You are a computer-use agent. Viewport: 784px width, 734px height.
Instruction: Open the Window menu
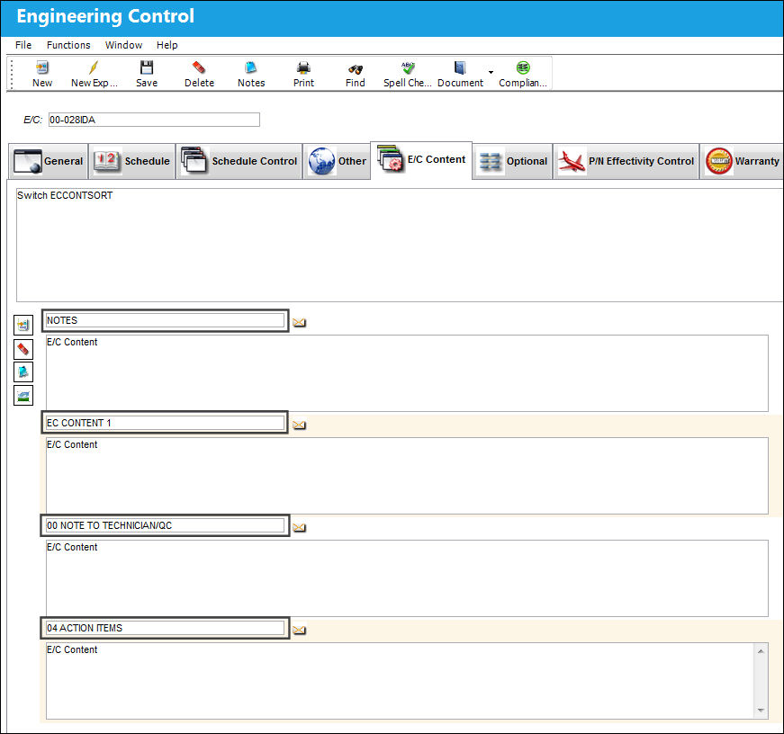pos(123,45)
